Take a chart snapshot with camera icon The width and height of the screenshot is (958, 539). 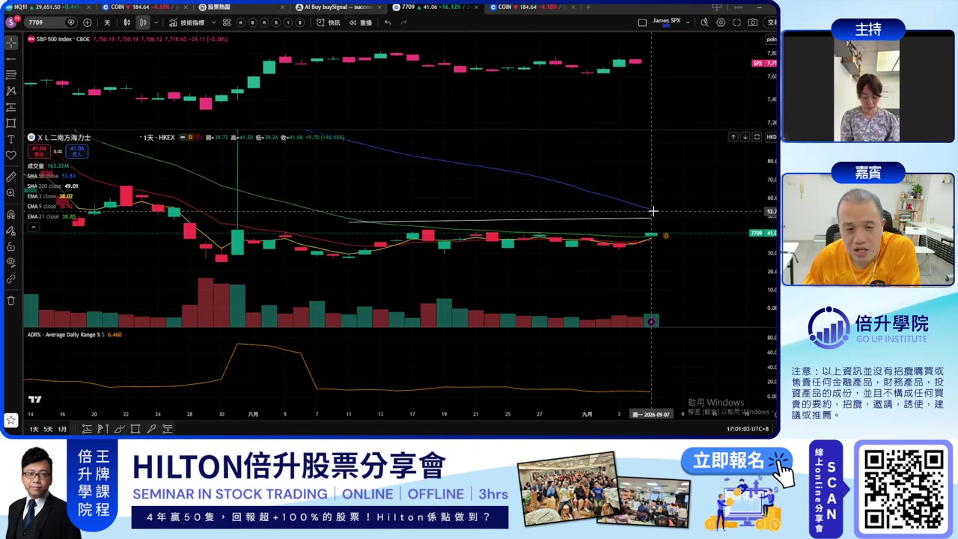(753, 22)
